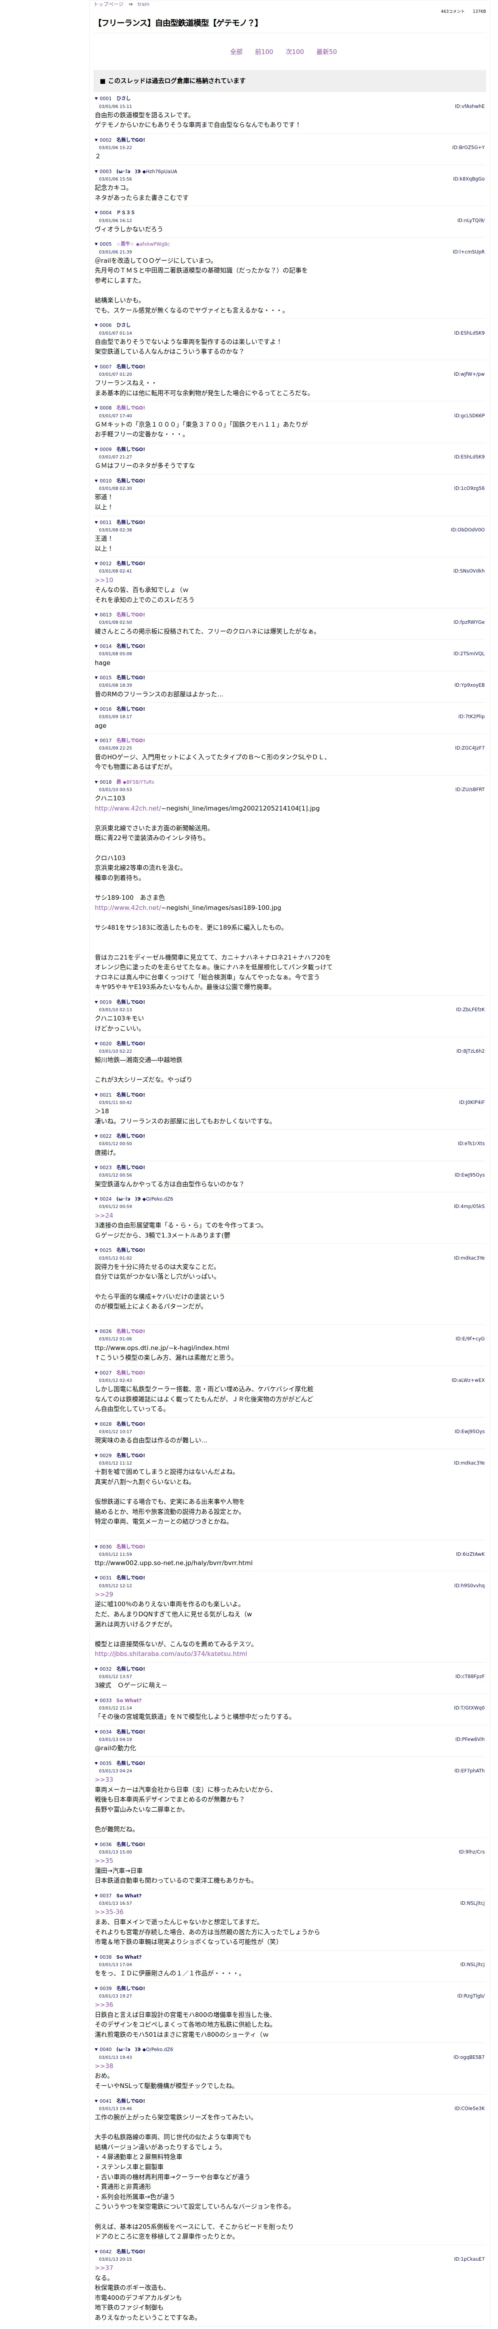The height and width of the screenshot is (2329, 498).
Task: Collapse post 0031 triangle
Action: (x=97, y=1578)
